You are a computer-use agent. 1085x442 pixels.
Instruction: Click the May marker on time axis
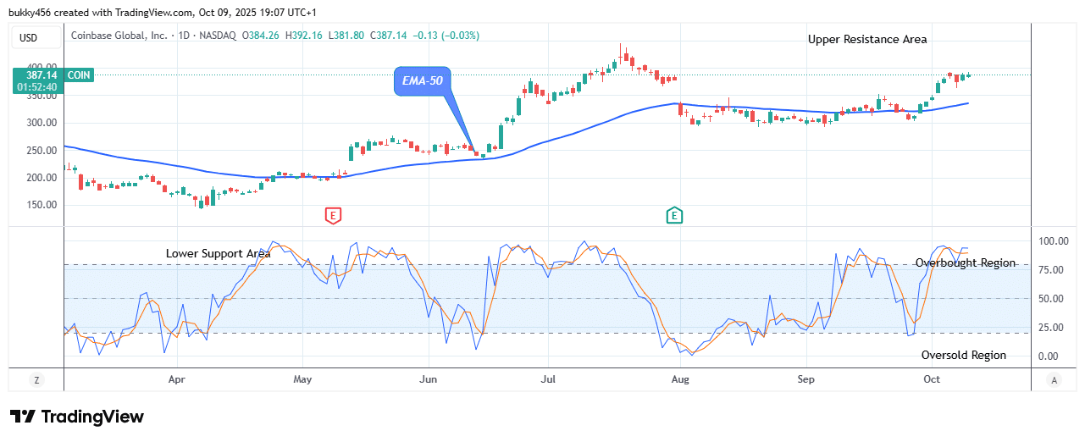pos(302,380)
